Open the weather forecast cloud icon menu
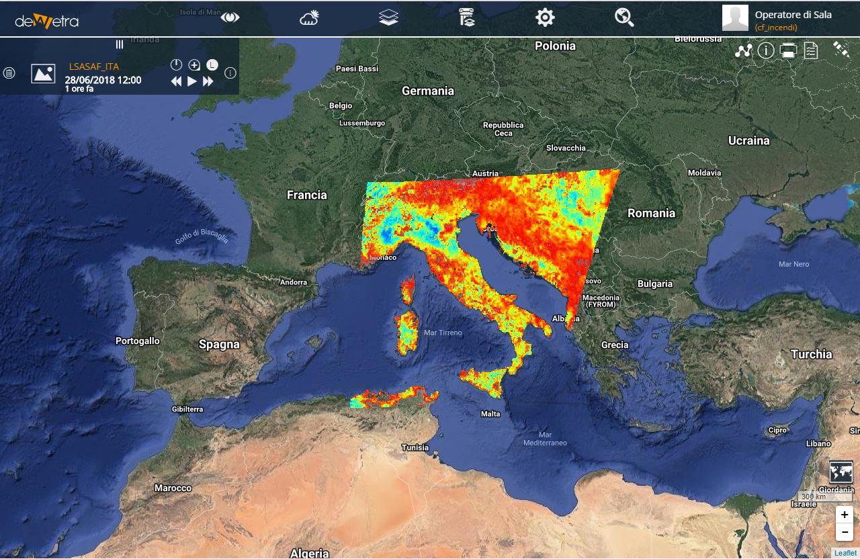 click(309, 17)
